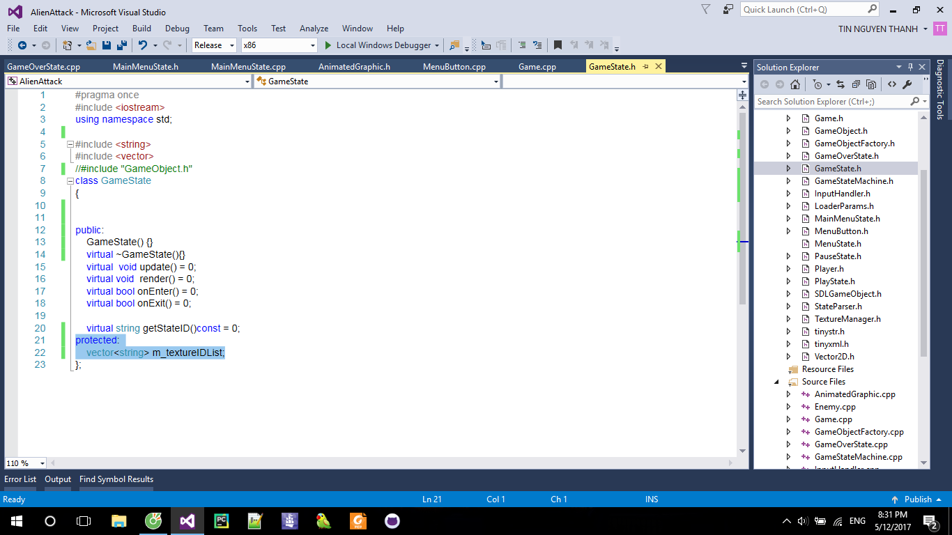Screen dimensions: 952x535
Task: Switch to the Game.cpp tab
Action: (x=537, y=67)
